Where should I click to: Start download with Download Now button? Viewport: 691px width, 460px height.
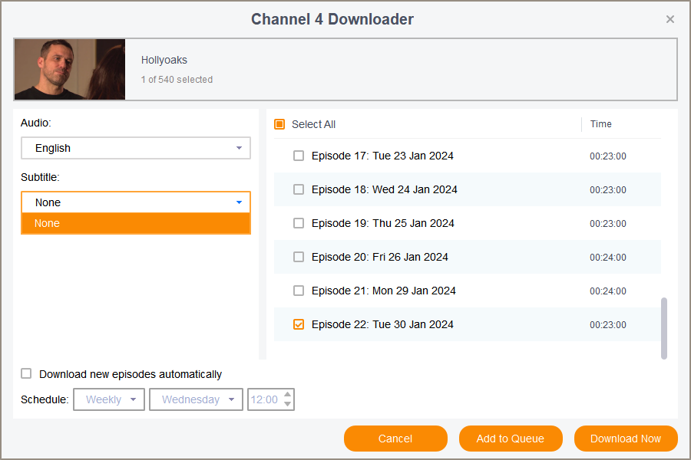626,439
